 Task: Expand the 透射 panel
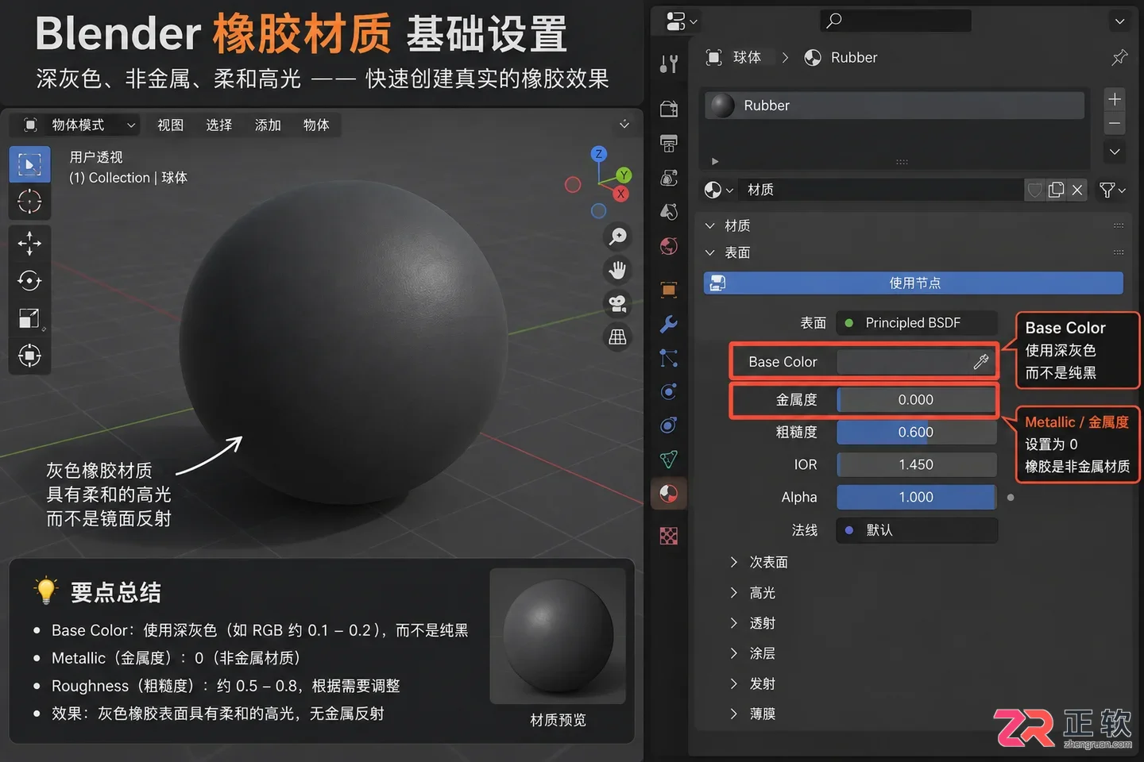pos(752,623)
